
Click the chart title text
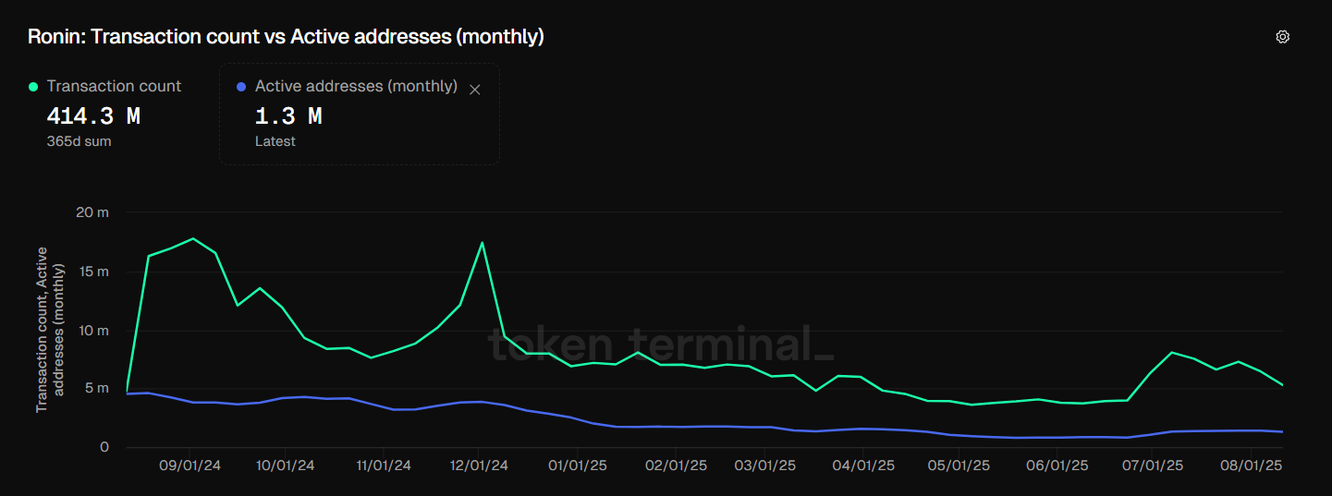(x=286, y=37)
